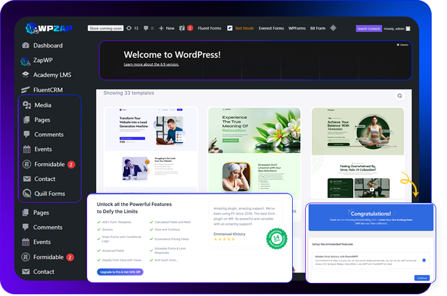Viewport: 447px width, 296px height.
Task: Click the FluentCRM sidebar icon
Action: 26,89
